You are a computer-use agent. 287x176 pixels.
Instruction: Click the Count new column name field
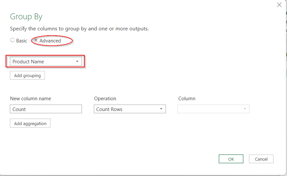coord(46,109)
